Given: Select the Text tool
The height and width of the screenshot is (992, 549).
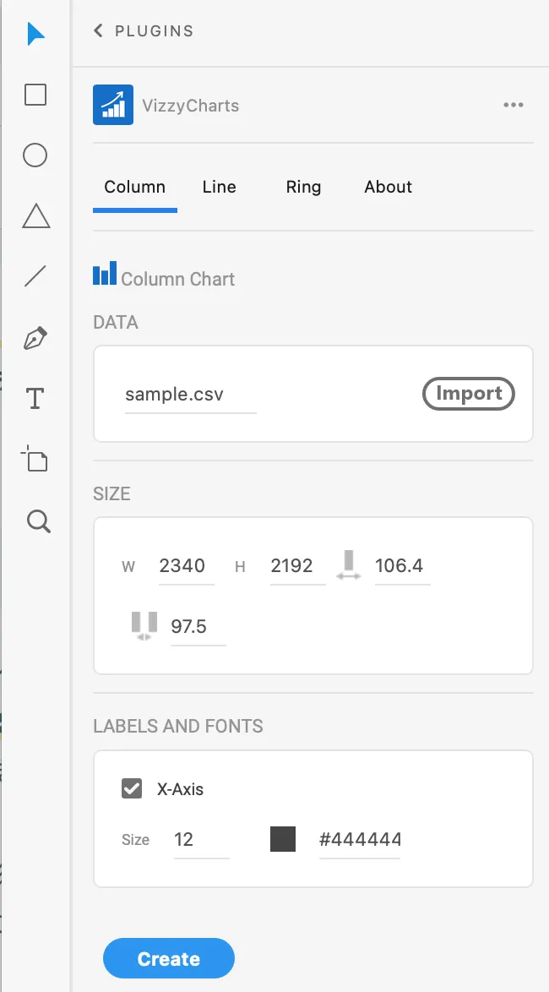Looking at the screenshot, I should point(35,399).
